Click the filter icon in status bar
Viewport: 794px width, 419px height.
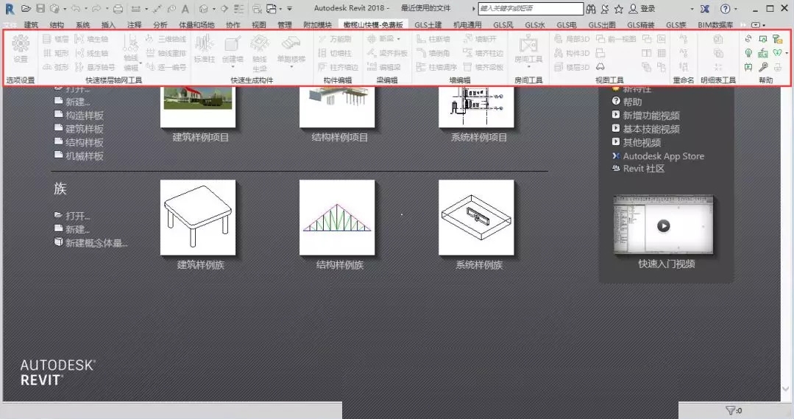[x=730, y=410]
